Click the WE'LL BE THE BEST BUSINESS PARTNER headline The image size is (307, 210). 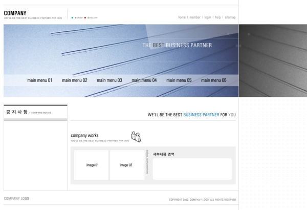click(x=192, y=115)
